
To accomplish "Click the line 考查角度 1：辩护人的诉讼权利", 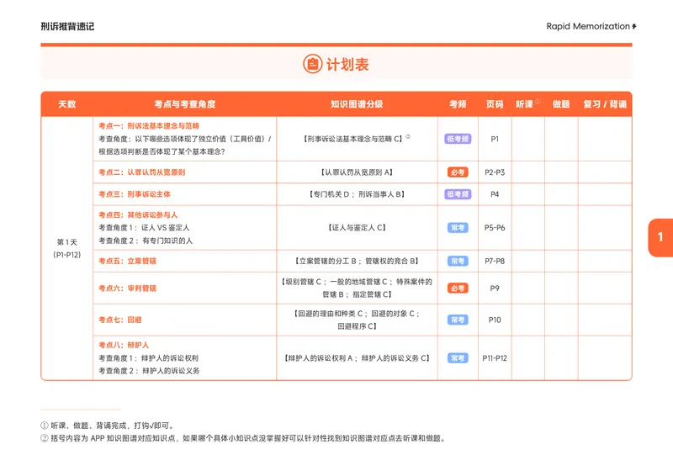I will point(149,358).
